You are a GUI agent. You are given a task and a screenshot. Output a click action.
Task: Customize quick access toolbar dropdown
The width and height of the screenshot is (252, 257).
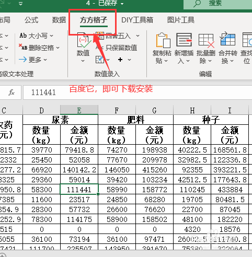tap(20, 4)
